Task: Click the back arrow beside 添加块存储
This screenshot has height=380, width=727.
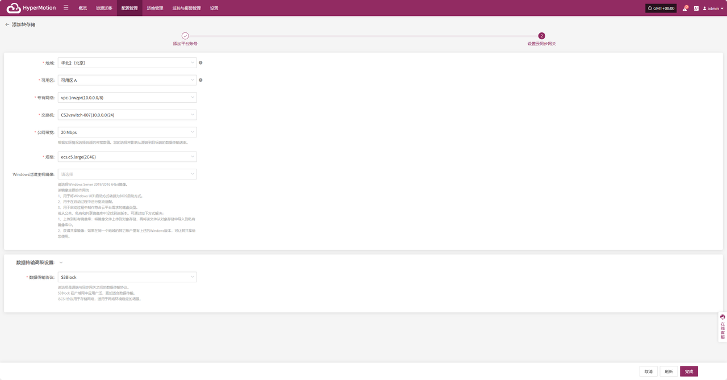Action: pyautogui.click(x=7, y=25)
